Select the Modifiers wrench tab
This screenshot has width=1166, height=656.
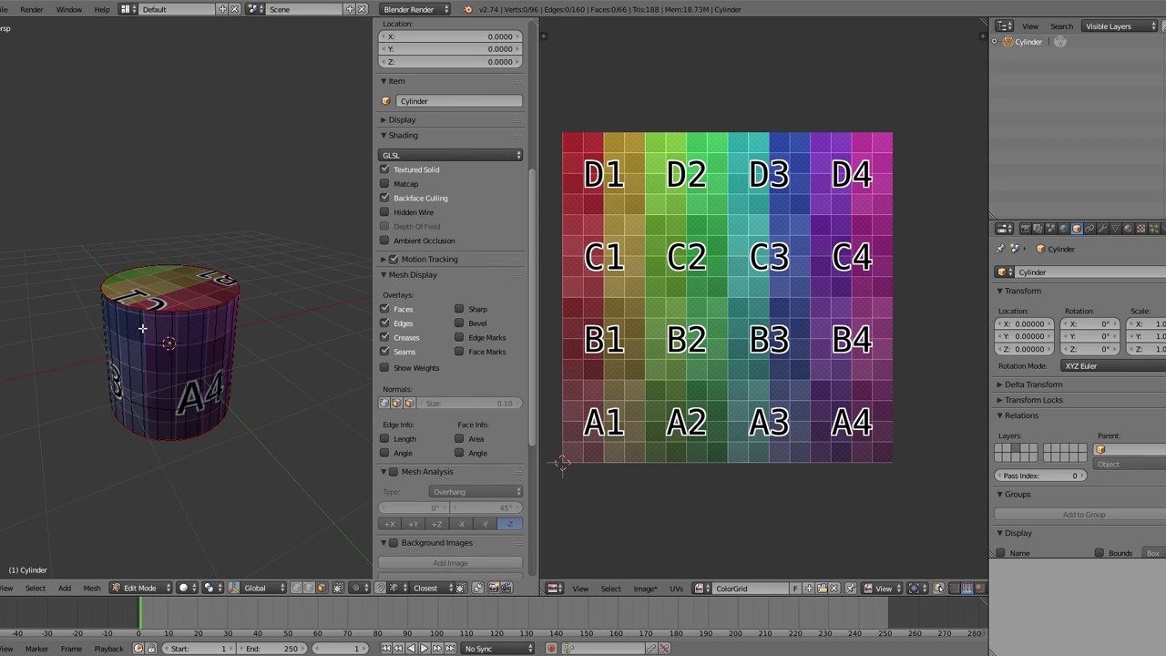1101,228
